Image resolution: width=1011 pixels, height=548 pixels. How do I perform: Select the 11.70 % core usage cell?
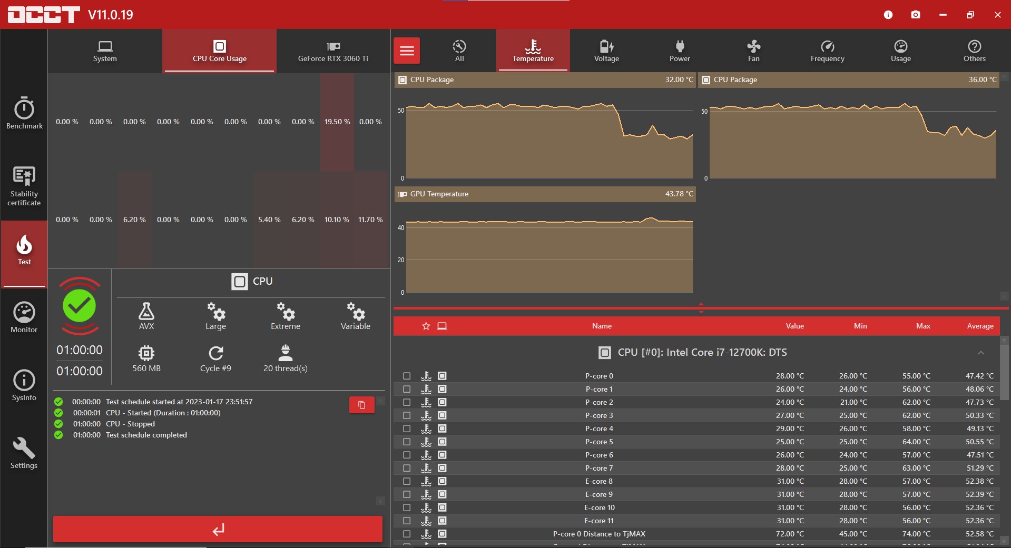[371, 220]
